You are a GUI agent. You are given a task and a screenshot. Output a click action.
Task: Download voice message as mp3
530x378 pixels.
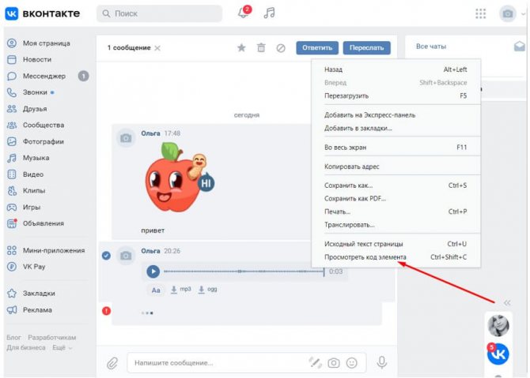(x=181, y=290)
